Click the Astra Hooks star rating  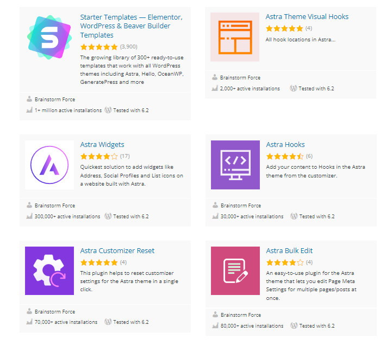(x=285, y=156)
